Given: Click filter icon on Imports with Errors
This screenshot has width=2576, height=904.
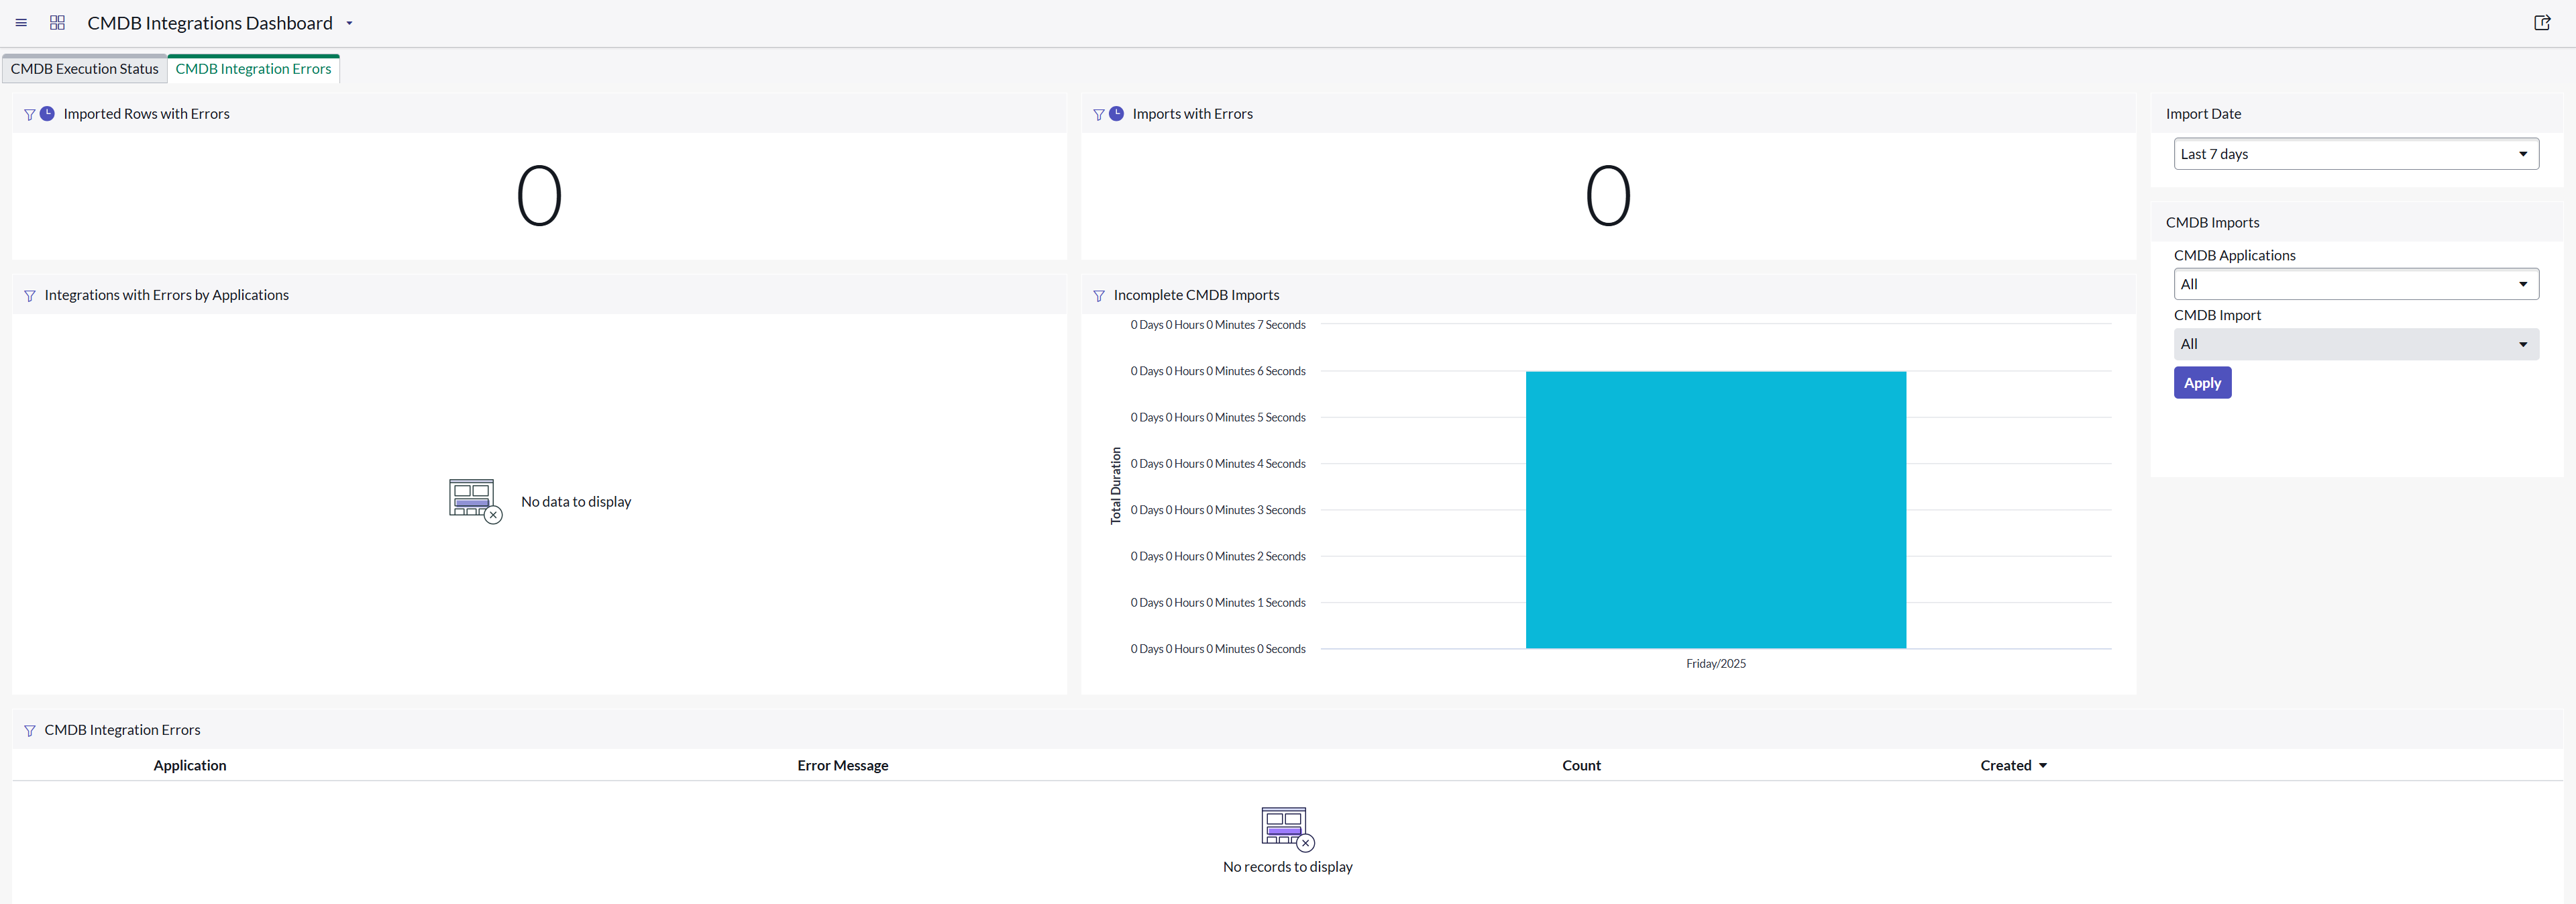Looking at the screenshot, I should pyautogui.click(x=1099, y=115).
